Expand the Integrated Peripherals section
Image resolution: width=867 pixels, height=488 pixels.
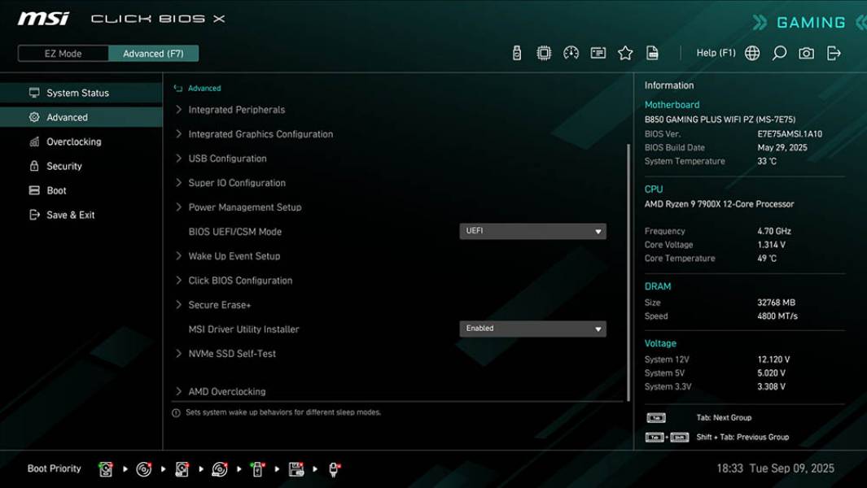(236, 109)
